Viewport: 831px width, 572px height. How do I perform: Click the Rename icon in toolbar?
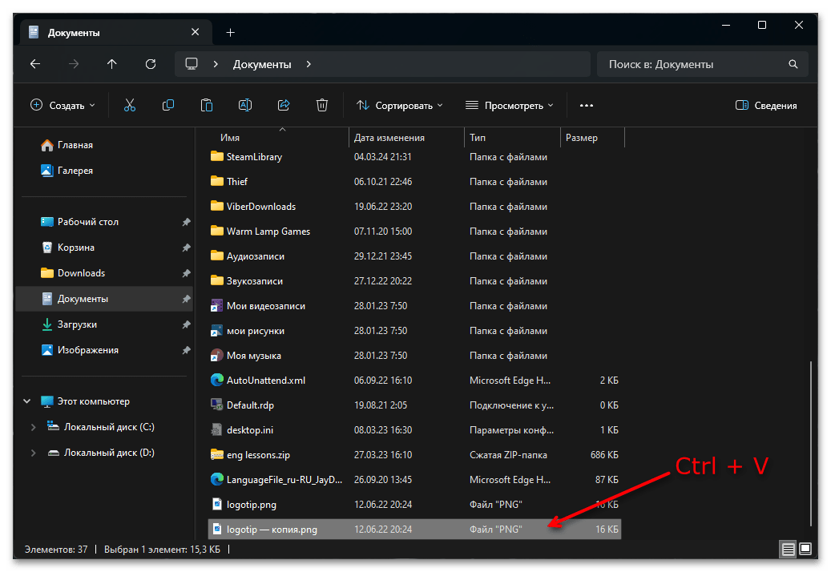(245, 105)
